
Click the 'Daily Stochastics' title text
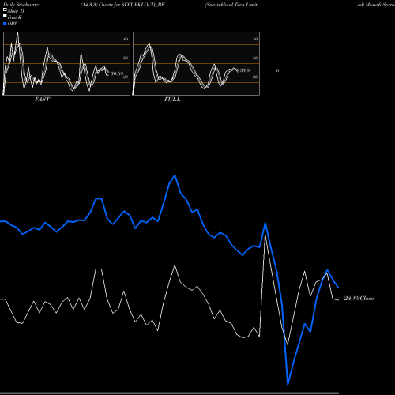point(21,5)
